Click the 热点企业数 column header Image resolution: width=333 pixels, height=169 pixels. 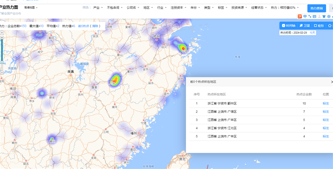tap(304, 94)
